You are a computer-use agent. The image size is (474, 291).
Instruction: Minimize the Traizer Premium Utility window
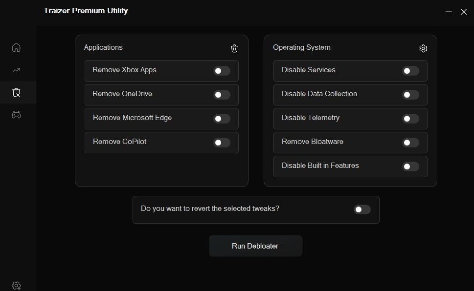449,12
